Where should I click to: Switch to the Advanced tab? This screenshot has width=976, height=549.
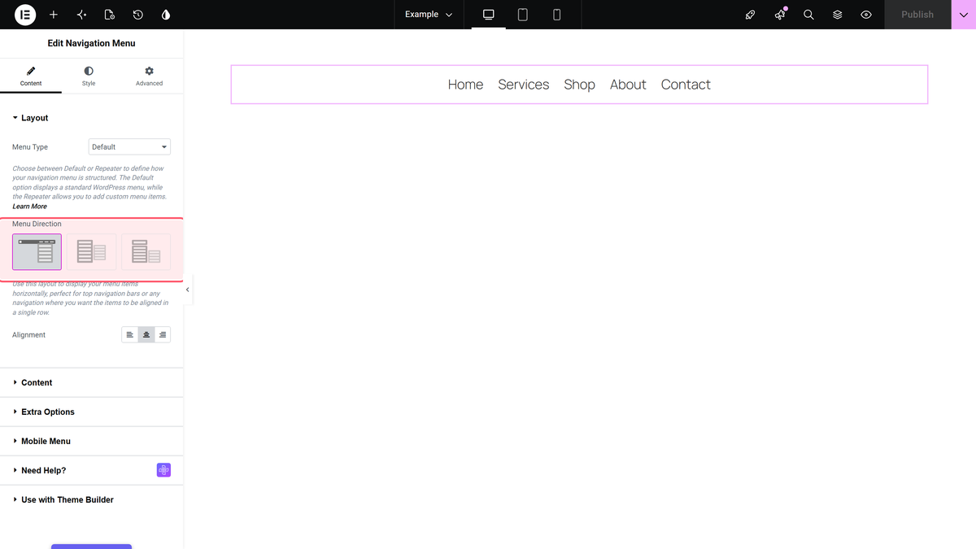(149, 76)
